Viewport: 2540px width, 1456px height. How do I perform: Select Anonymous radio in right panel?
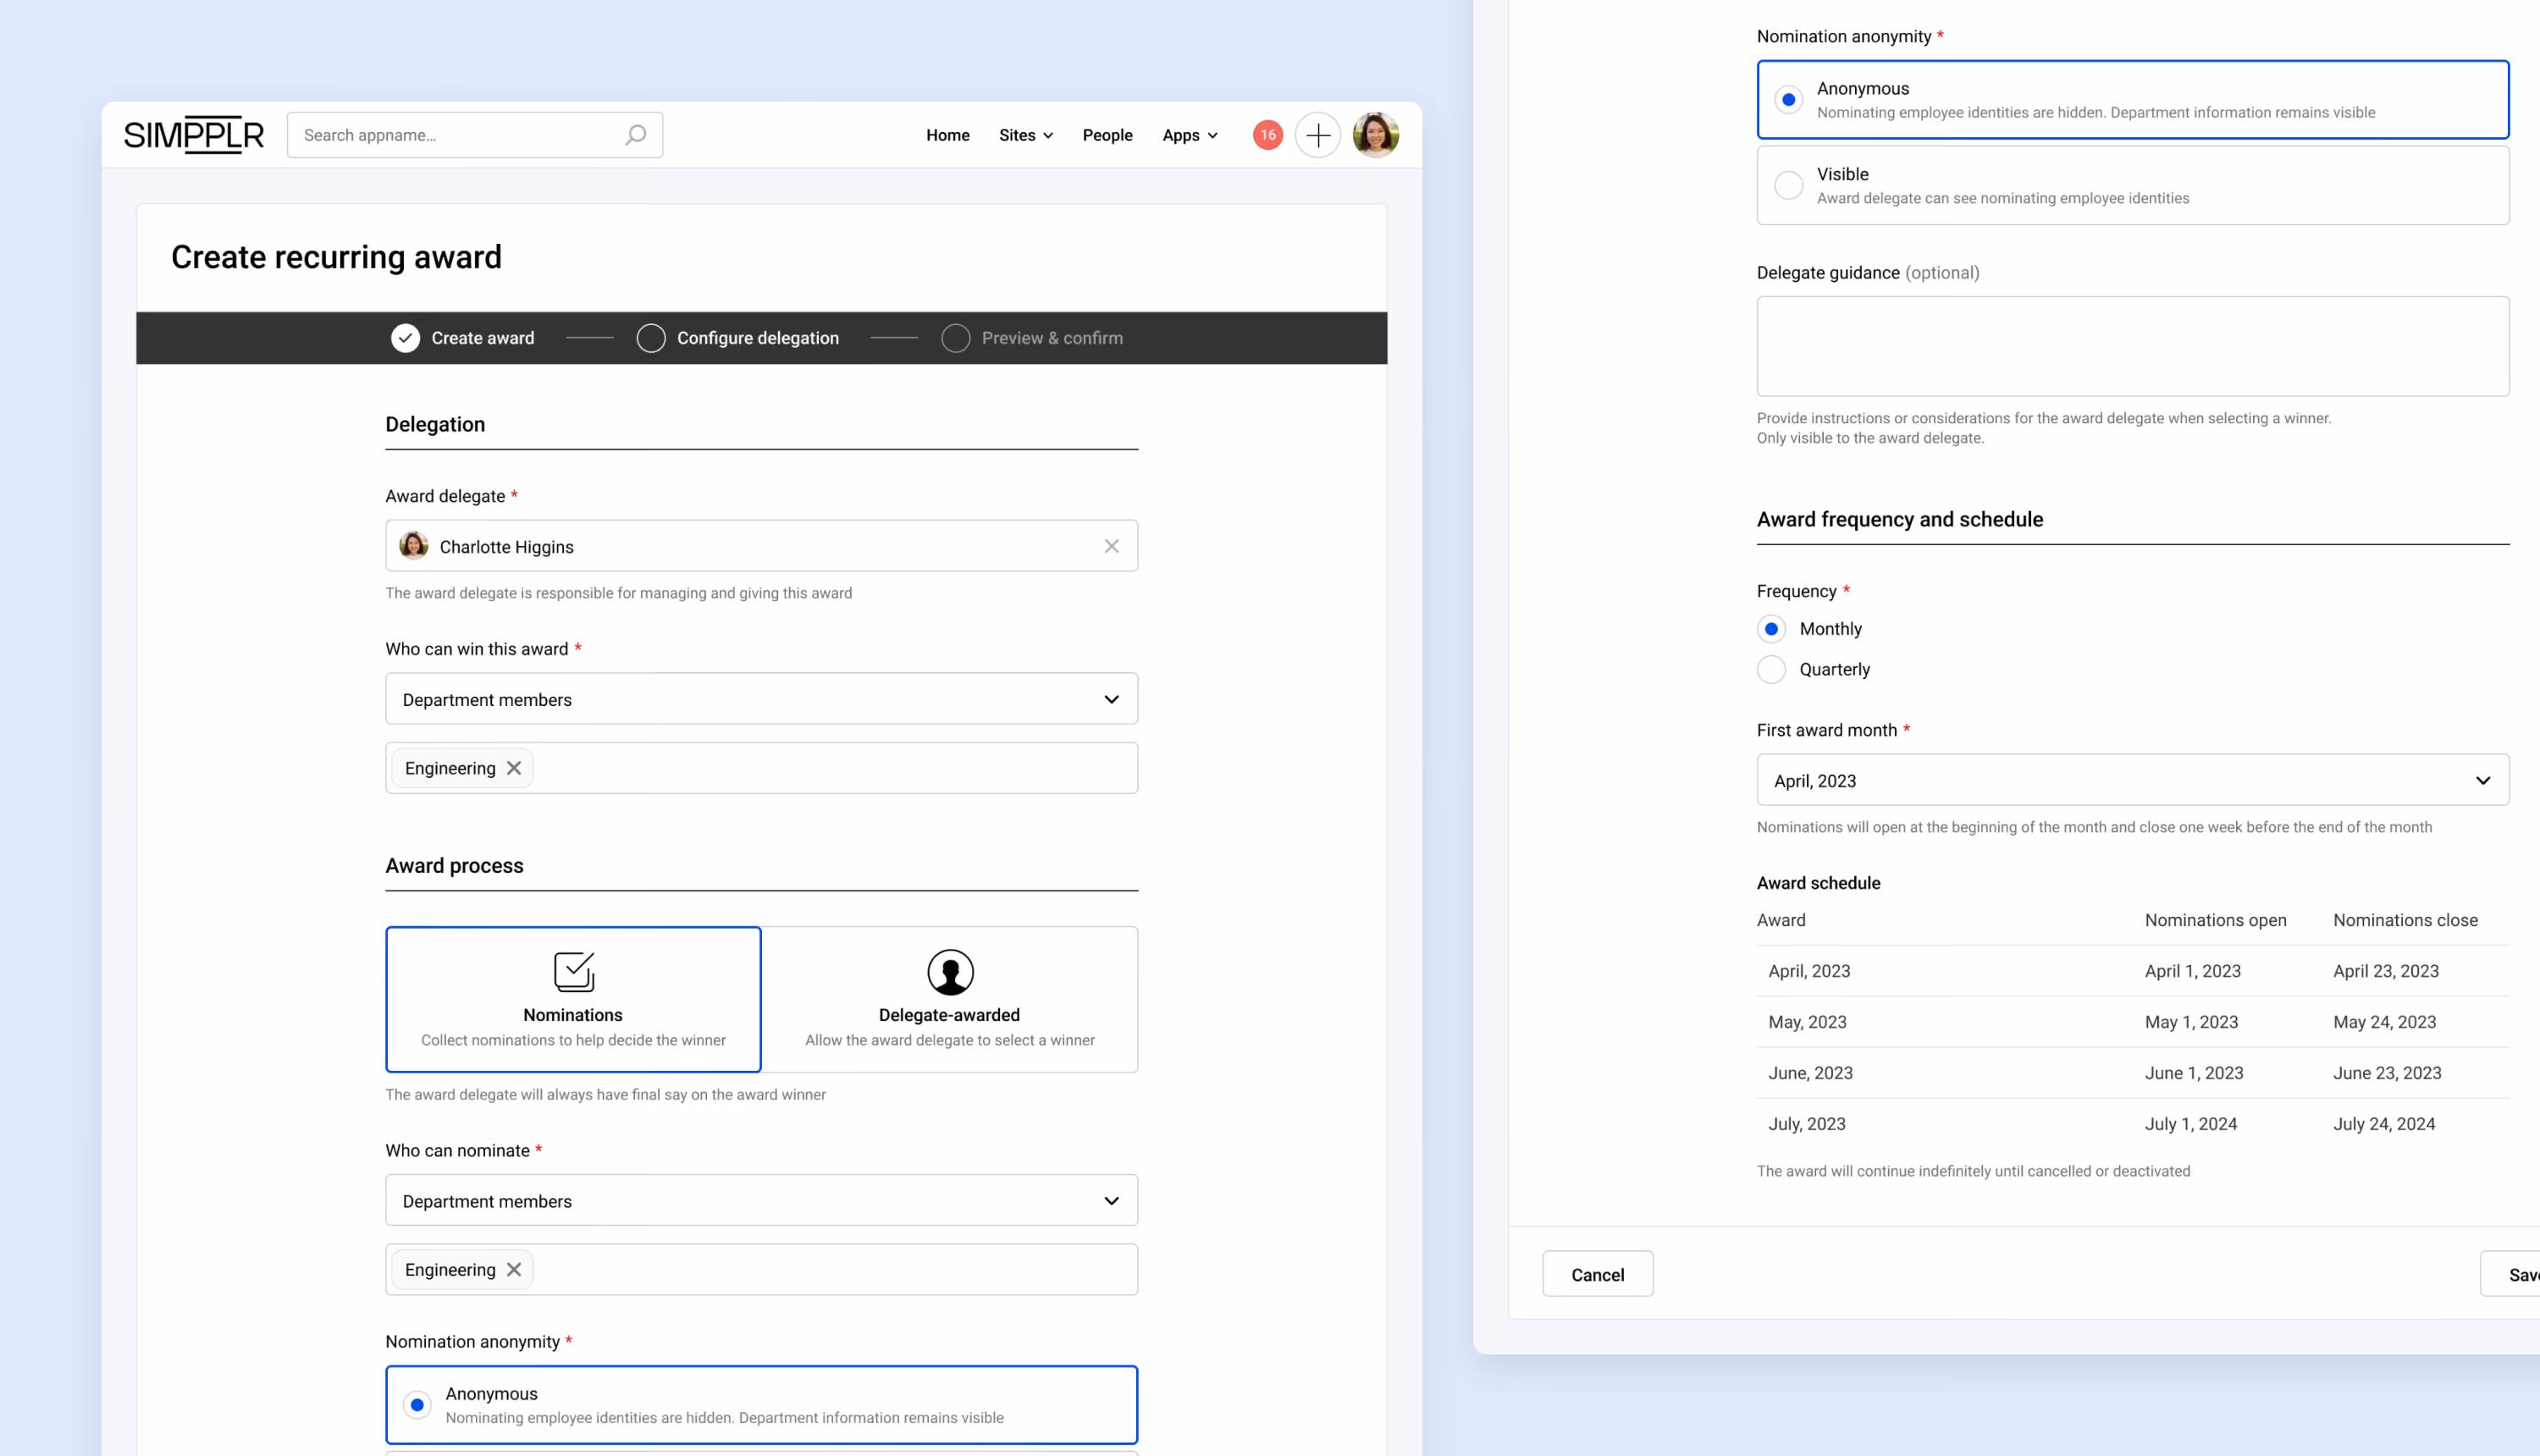[1788, 100]
